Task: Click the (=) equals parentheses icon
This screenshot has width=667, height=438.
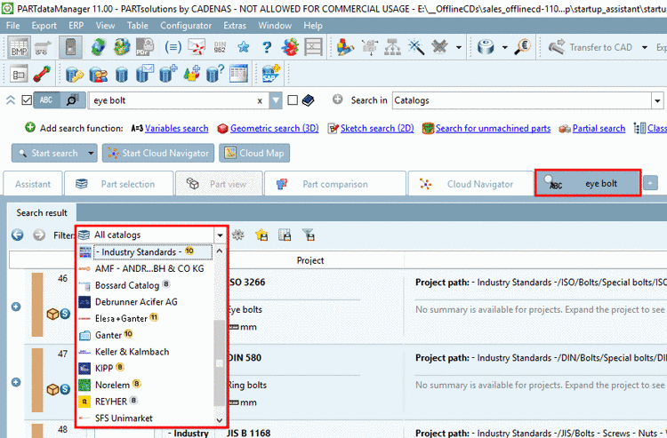Action: [x=173, y=47]
